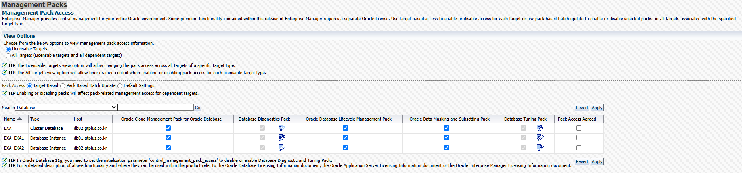The image size is (742, 173).
Task: Choose Target Based pack access
Action: click(x=29, y=86)
